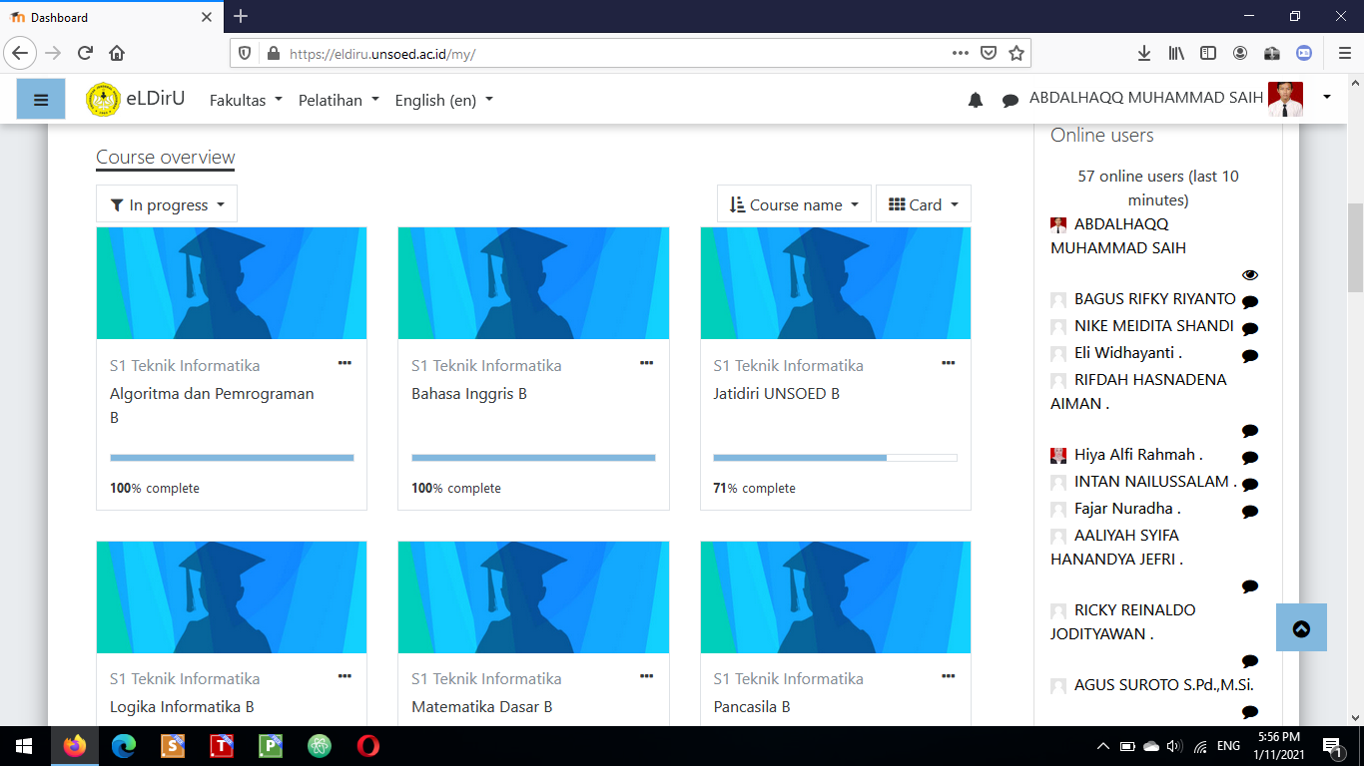The image size is (1364, 766).
Task: Click the Algoritma dan Pemrograman card image
Action: pos(232,283)
